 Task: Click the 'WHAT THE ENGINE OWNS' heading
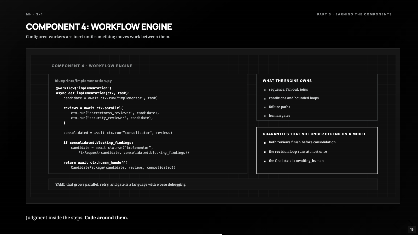click(x=287, y=81)
